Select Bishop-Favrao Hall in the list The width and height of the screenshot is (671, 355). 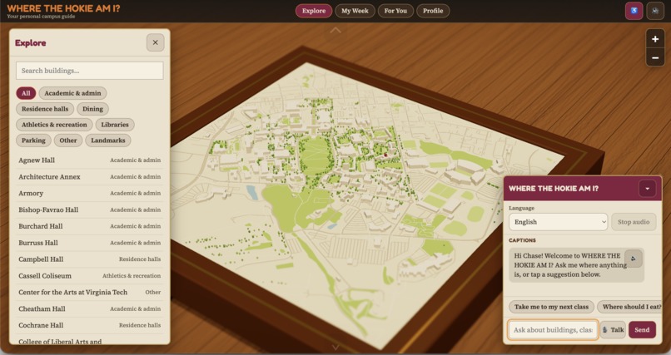(89, 210)
